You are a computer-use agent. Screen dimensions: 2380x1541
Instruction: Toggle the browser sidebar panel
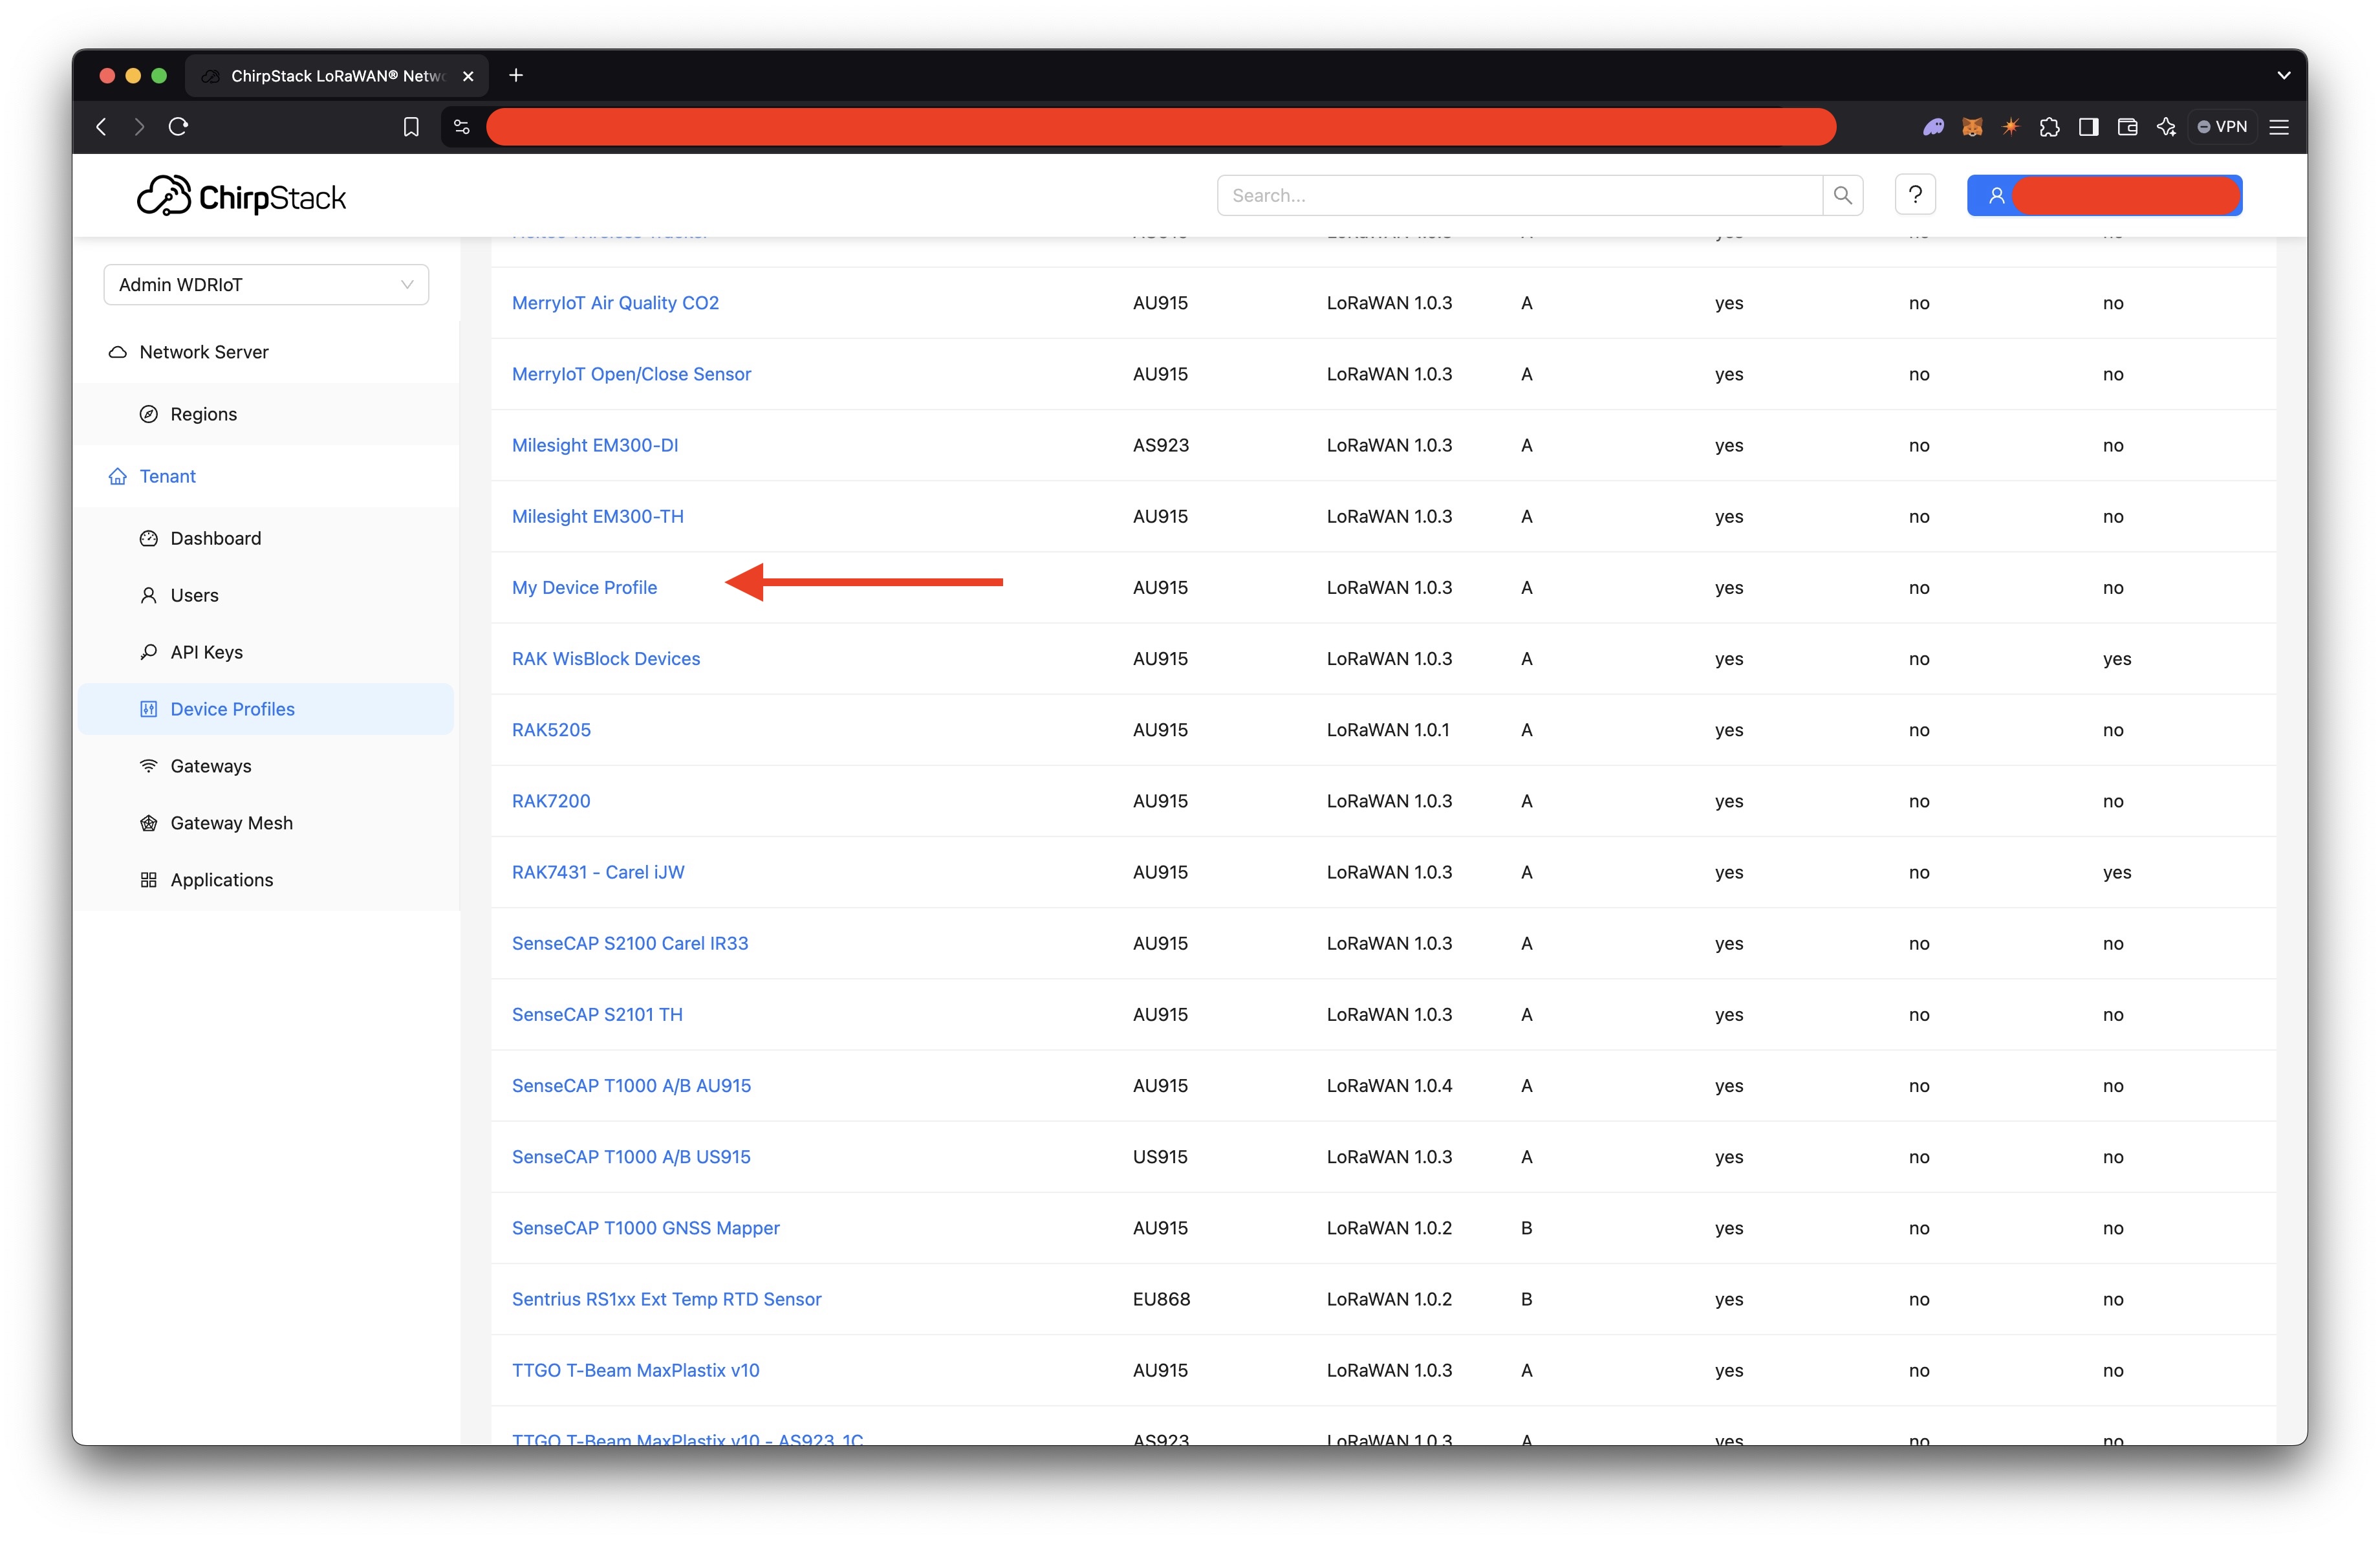tap(2088, 127)
